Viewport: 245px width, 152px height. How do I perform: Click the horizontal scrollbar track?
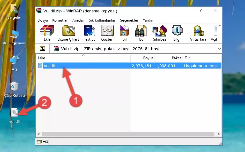click(x=128, y=134)
